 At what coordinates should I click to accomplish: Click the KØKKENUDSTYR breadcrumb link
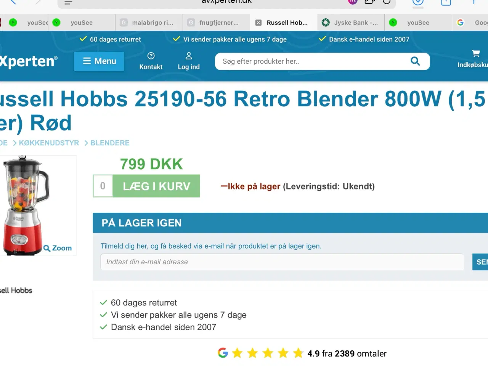49,143
